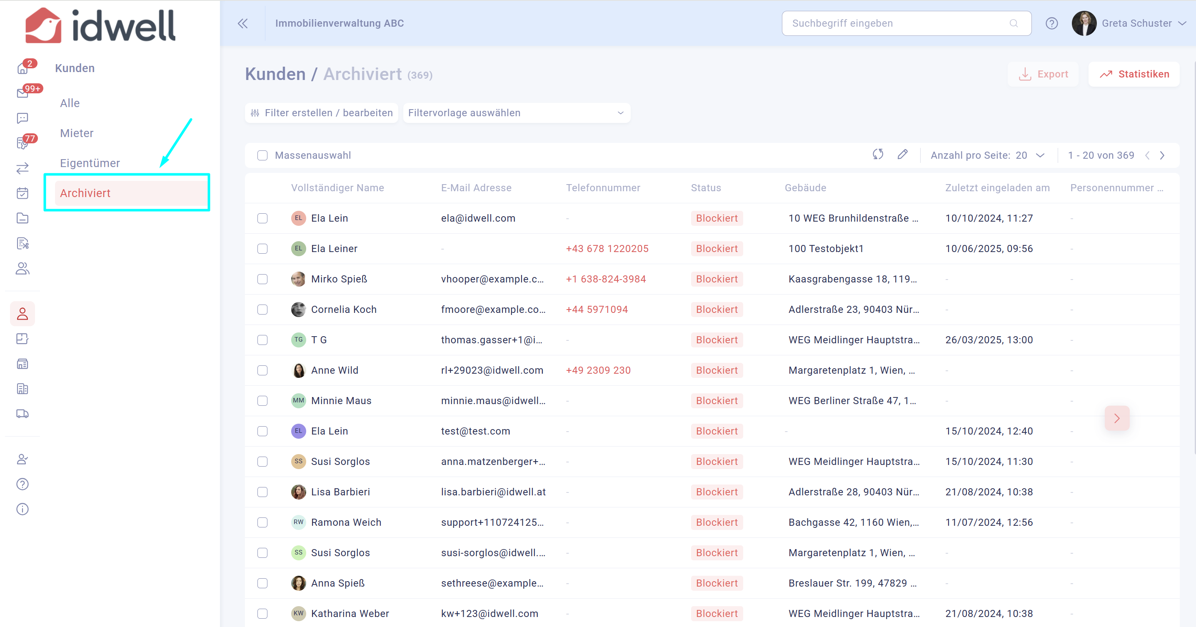Select the checkbox for T G row
The height and width of the screenshot is (627, 1196).
coord(262,340)
